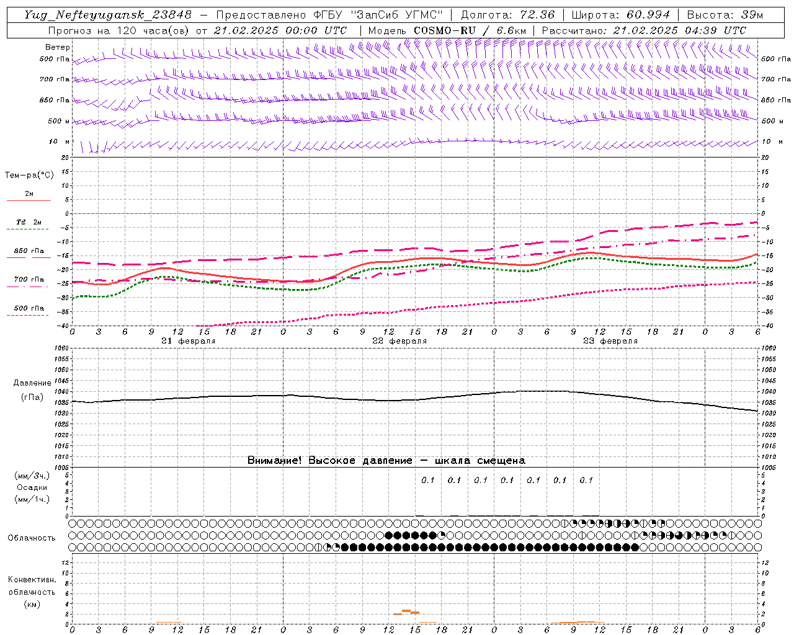
Task: Click the 10 м wind level label at left
Action: 59,141
